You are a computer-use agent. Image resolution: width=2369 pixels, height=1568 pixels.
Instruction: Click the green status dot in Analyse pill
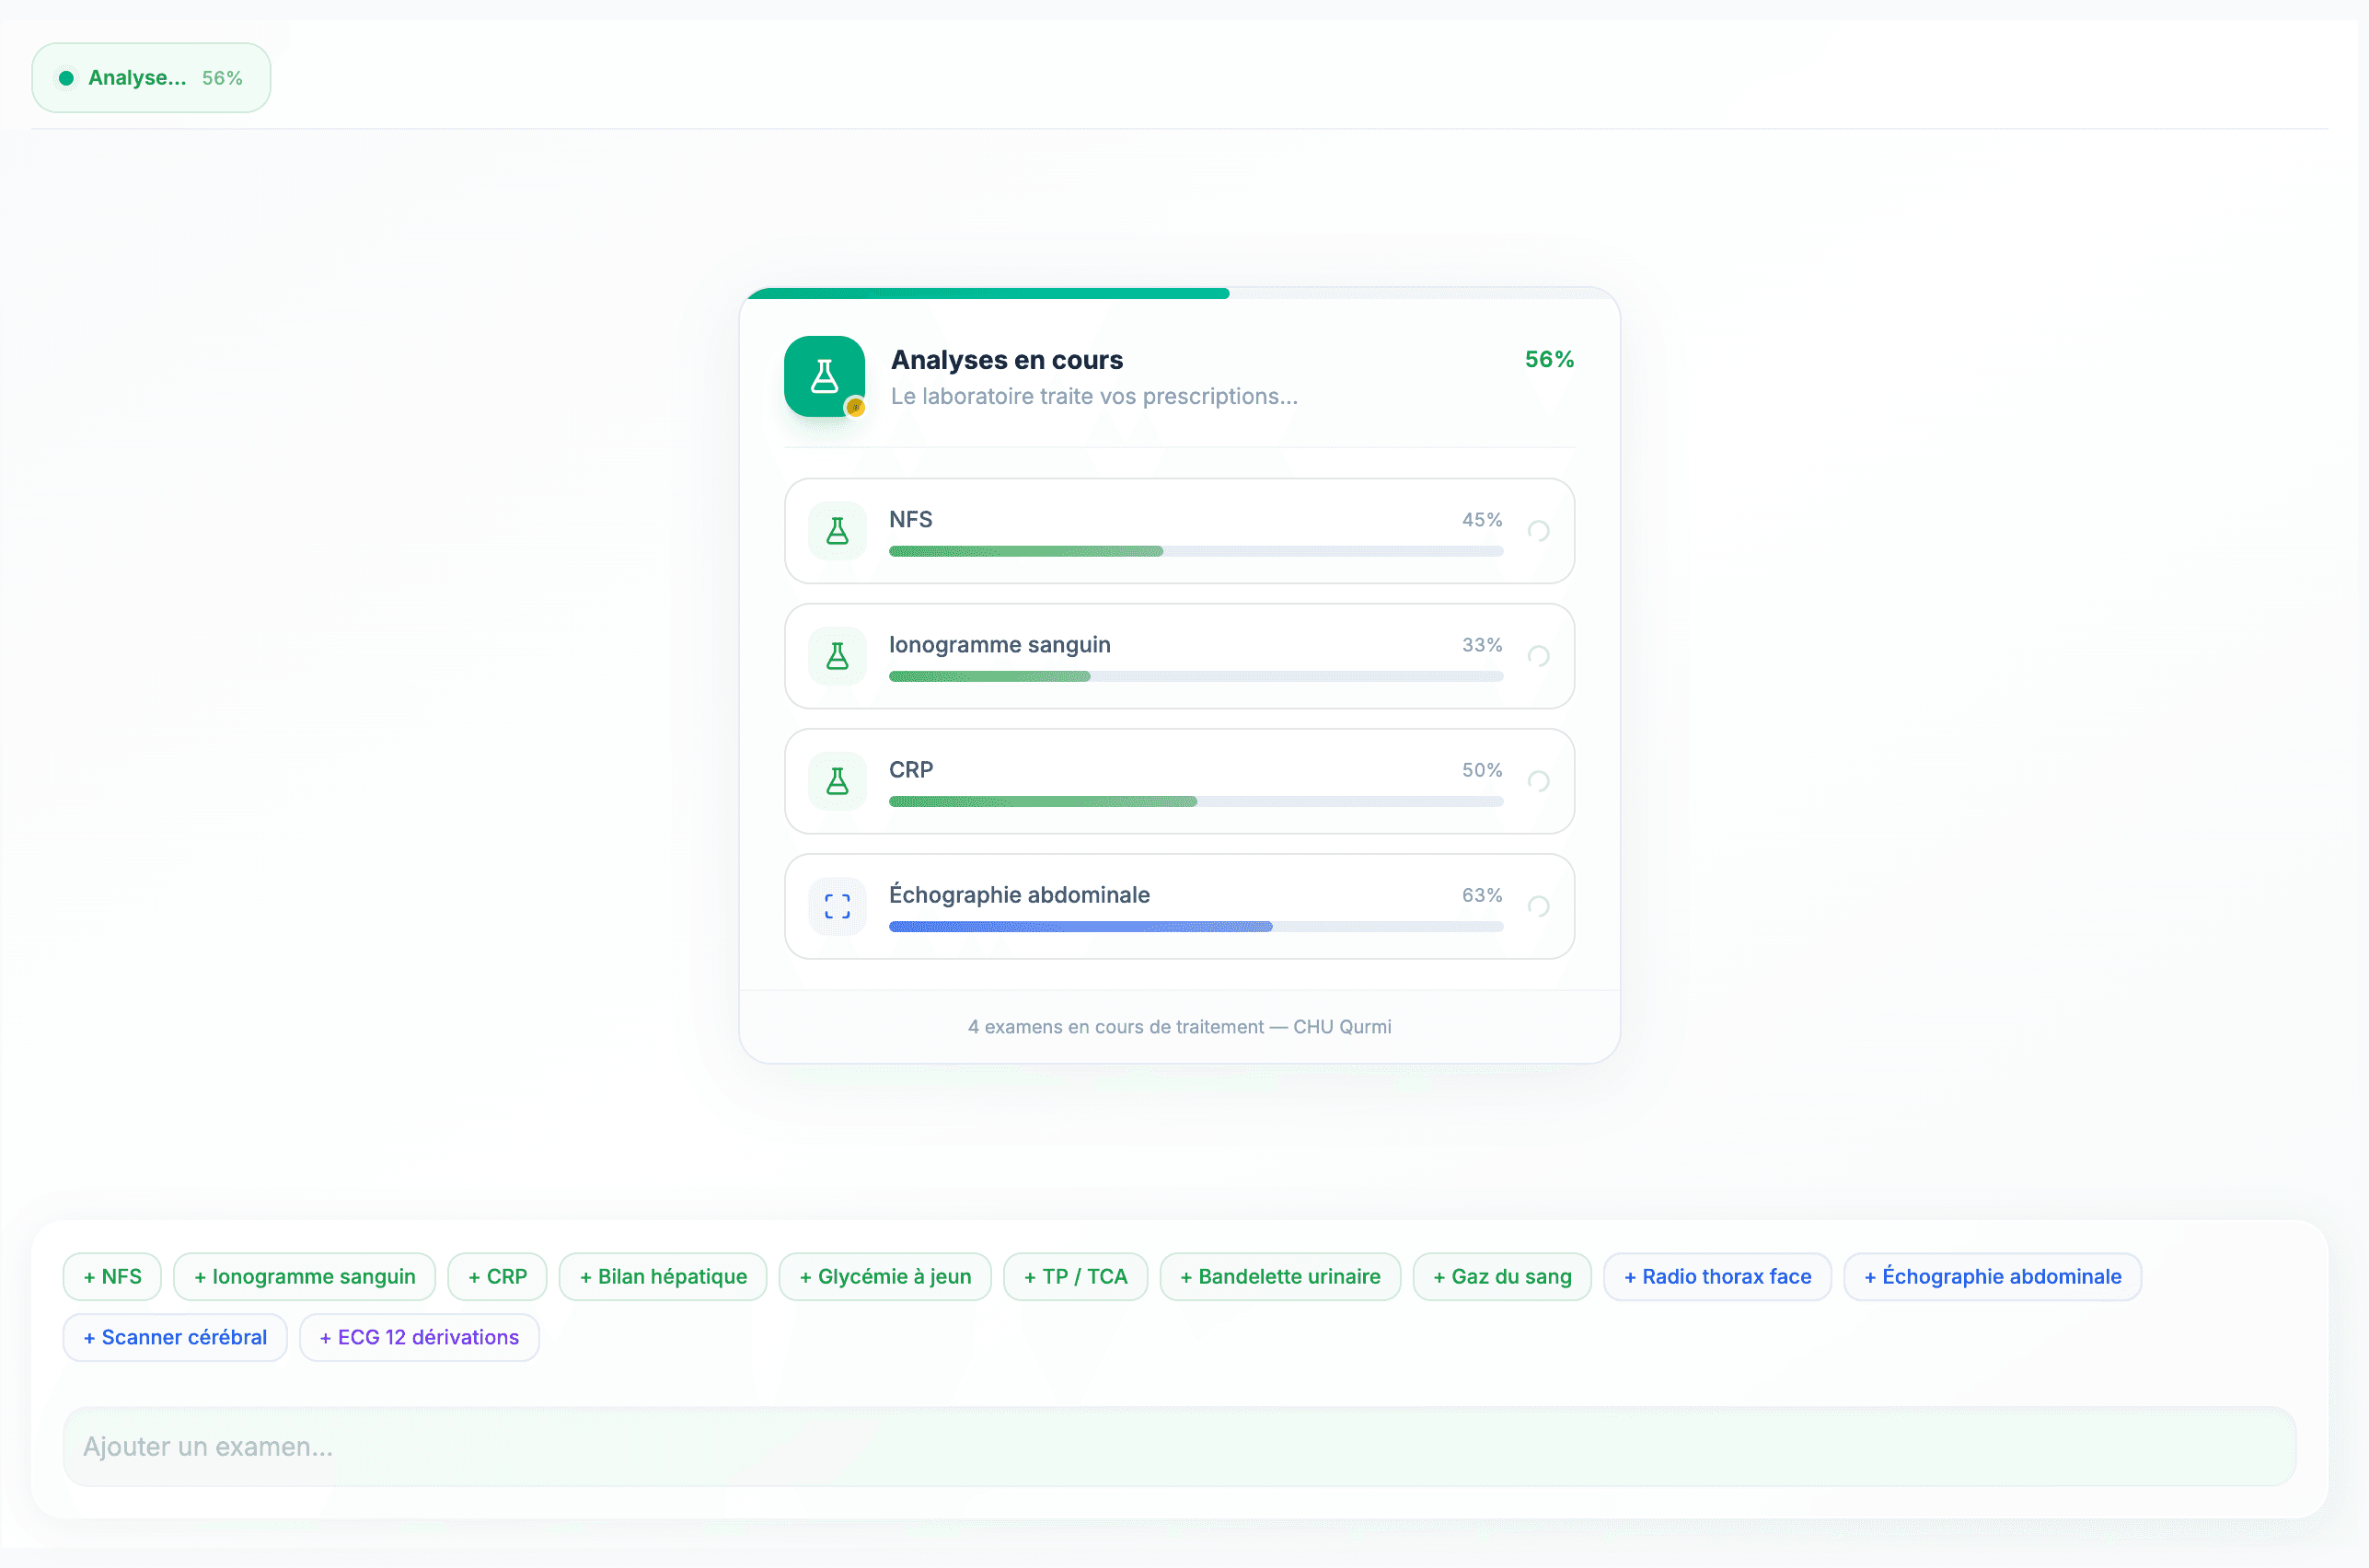(66, 78)
